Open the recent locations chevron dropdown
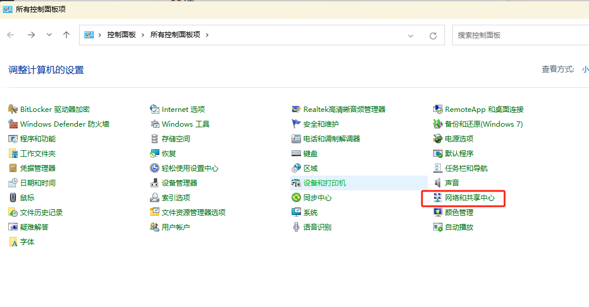Image resolution: width=589 pixels, height=307 pixels. (49, 35)
